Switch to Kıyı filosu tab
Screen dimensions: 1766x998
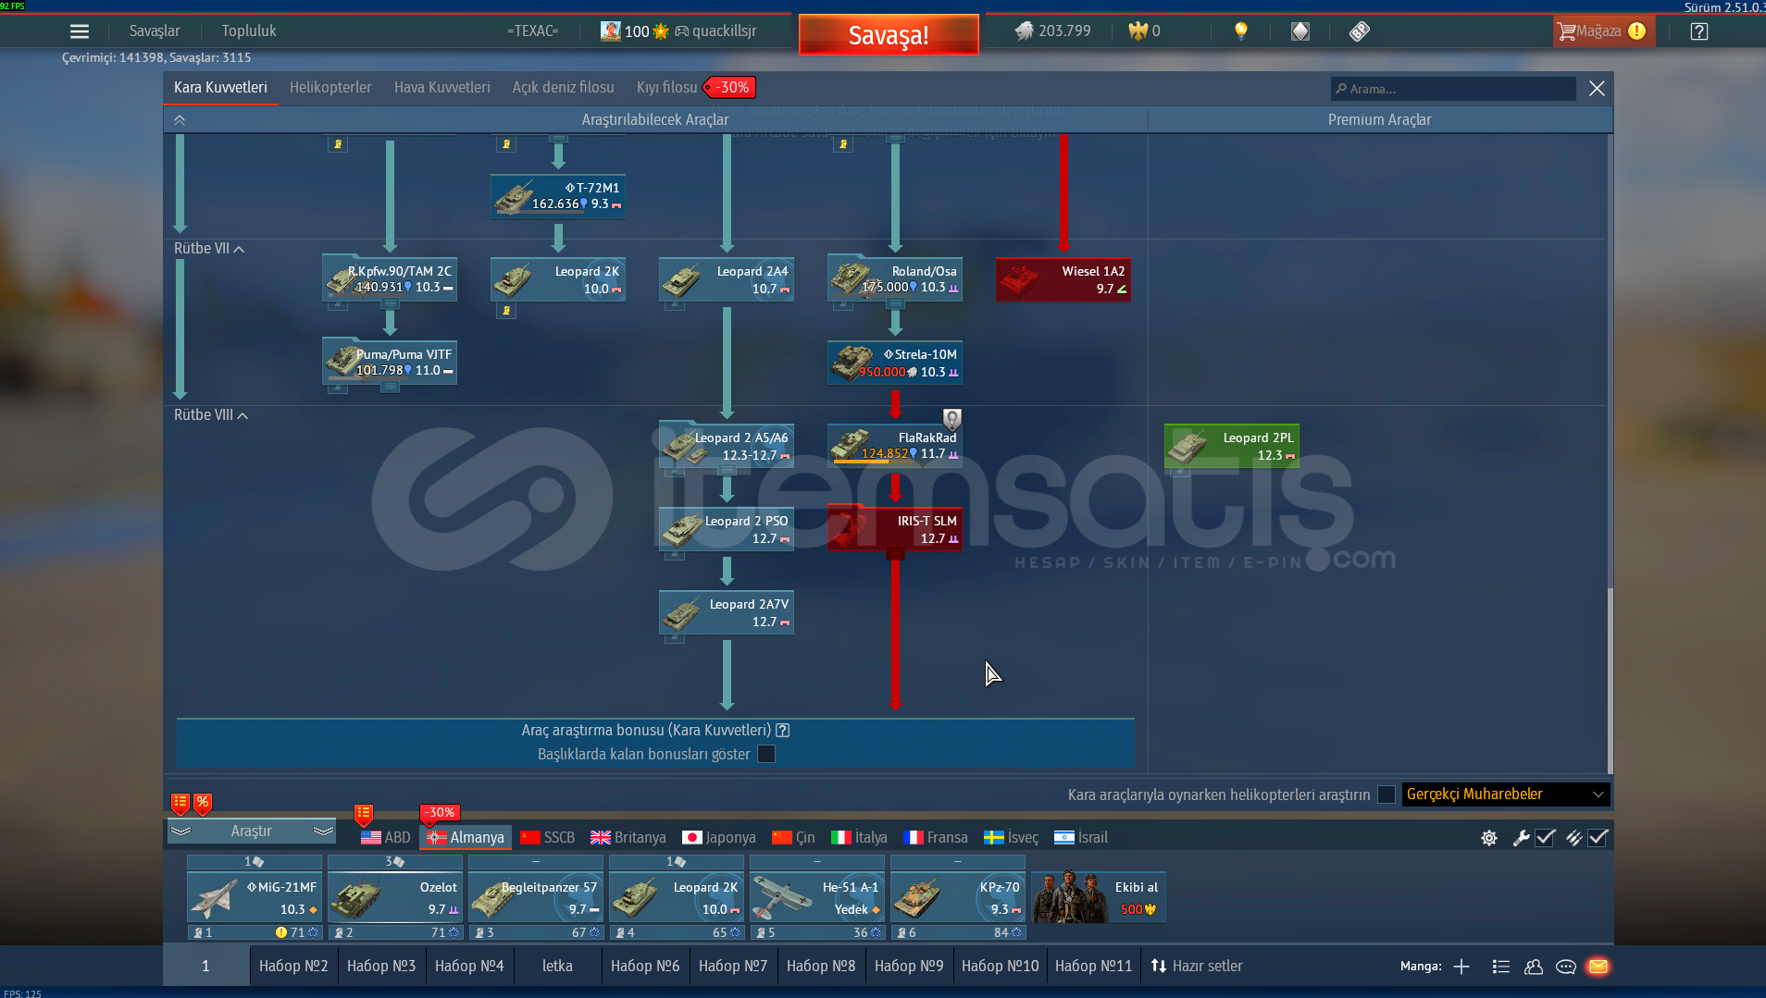coord(666,88)
